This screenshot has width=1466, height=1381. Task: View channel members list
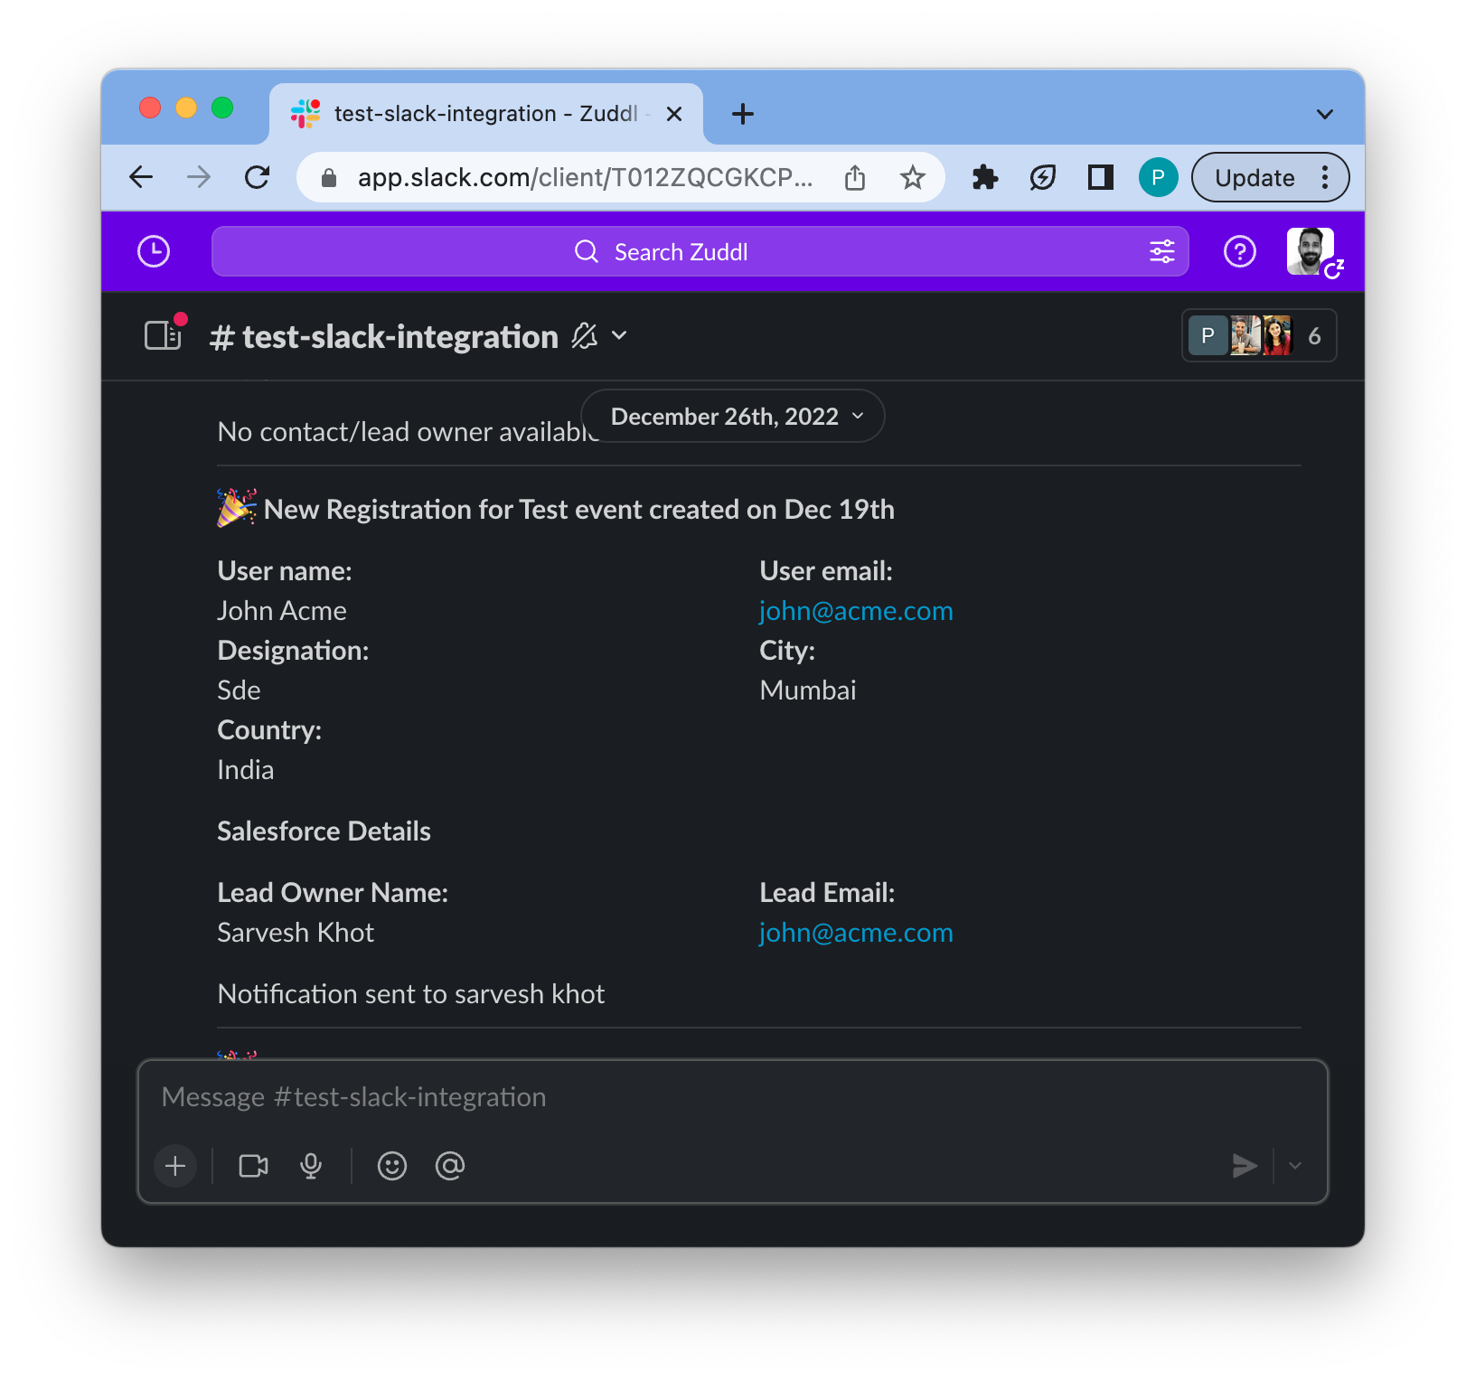tap(1258, 336)
